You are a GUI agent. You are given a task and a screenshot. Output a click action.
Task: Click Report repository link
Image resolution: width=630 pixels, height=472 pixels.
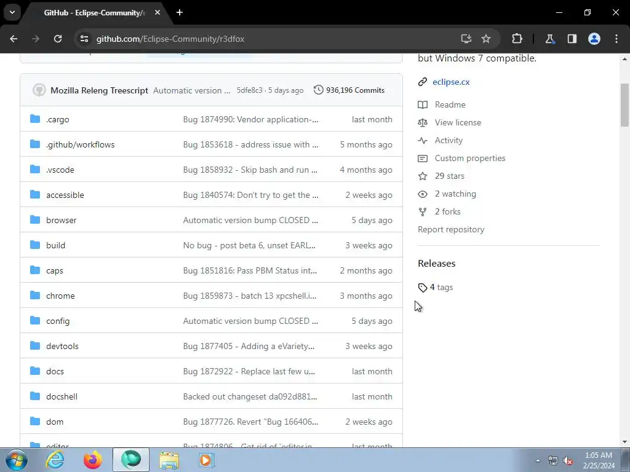pos(451,230)
